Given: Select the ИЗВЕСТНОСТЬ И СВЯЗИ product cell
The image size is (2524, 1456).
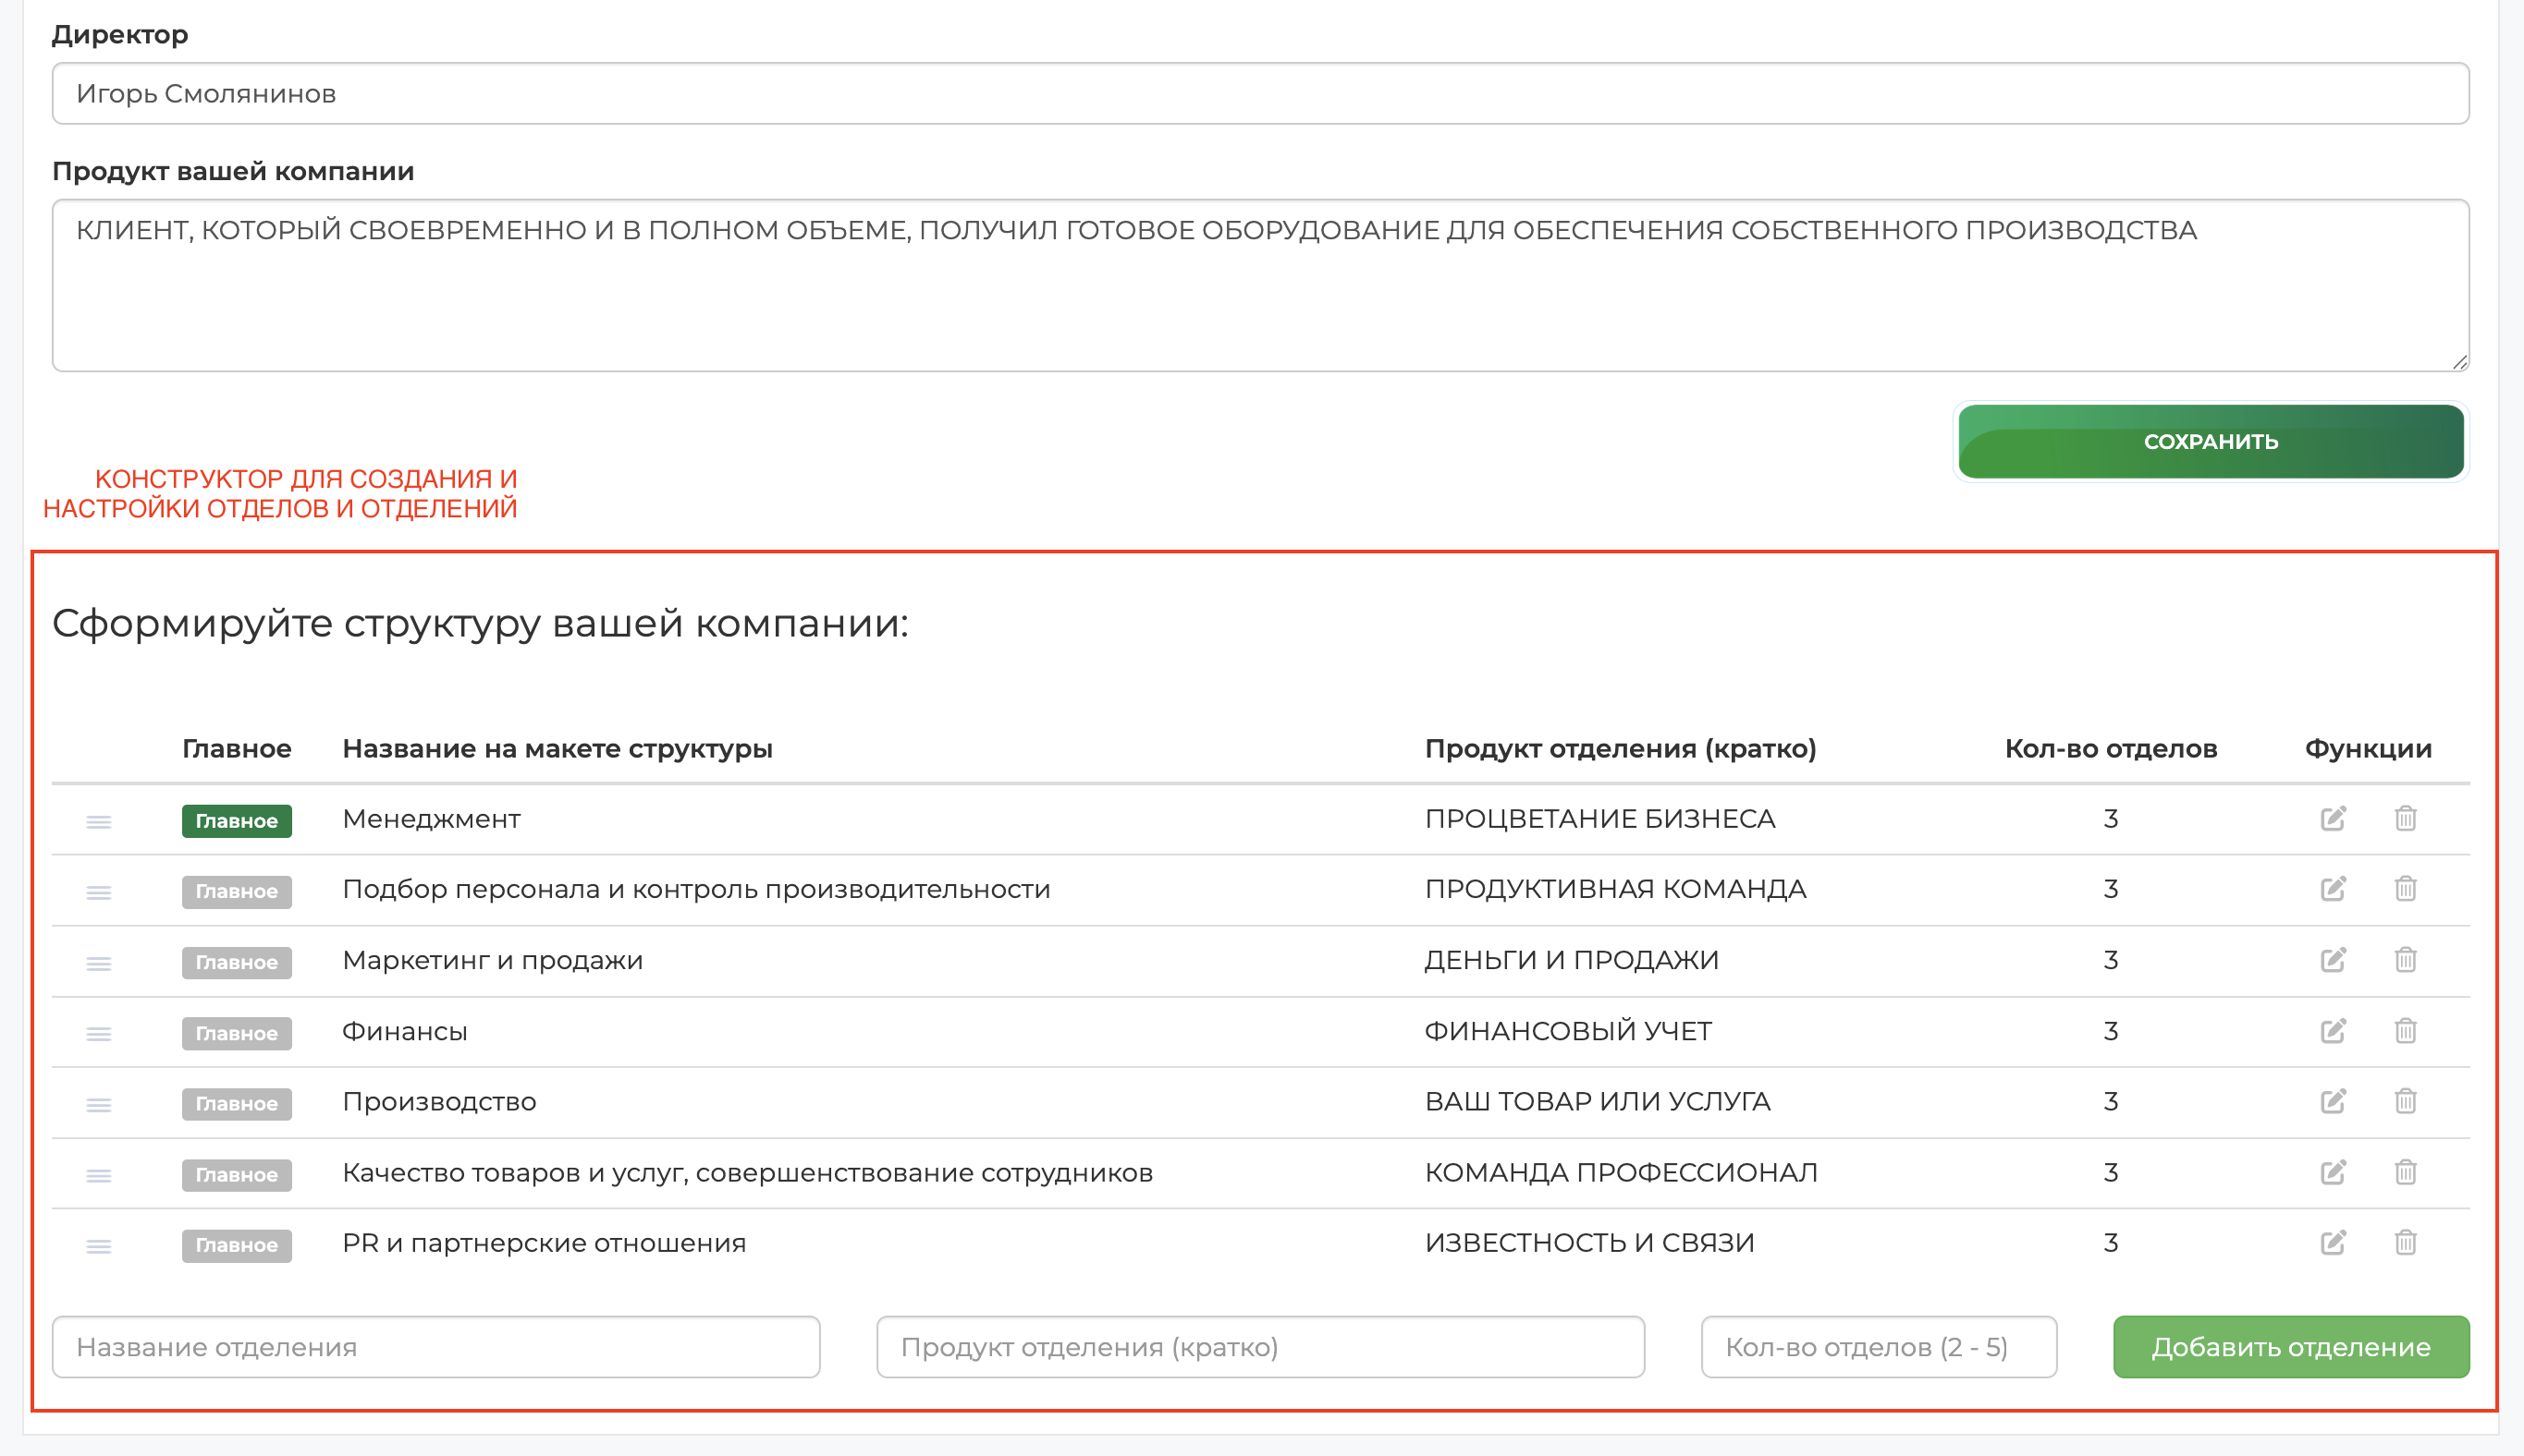Looking at the screenshot, I should click(1589, 1243).
